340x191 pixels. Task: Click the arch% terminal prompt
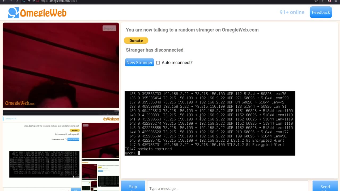[x=130, y=153]
